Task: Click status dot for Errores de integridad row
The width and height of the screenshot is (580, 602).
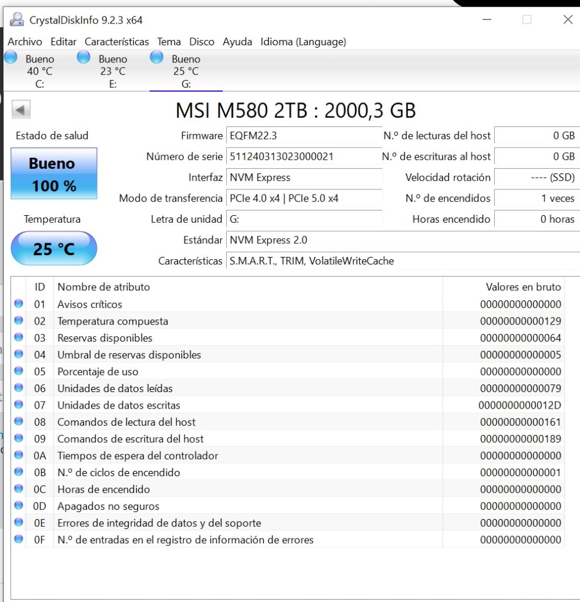Action: coord(18,522)
